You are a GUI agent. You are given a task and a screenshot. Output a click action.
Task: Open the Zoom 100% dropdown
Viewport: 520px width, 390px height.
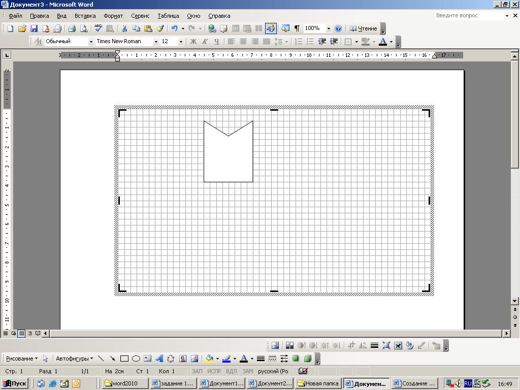click(329, 28)
